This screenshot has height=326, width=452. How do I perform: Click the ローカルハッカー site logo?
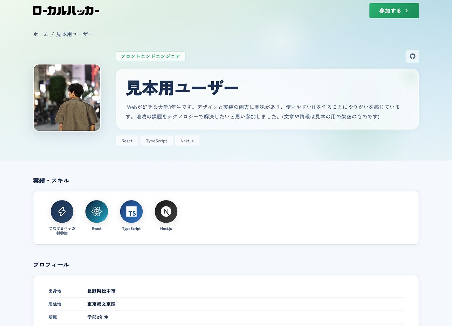[66, 11]
